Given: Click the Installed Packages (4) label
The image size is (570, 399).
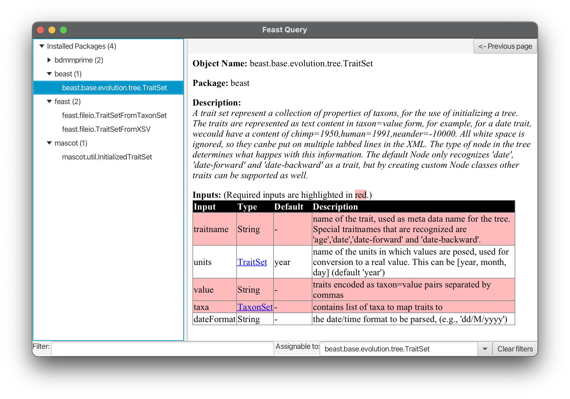Looking at the screenshot, I should click(x=82, y=46).
